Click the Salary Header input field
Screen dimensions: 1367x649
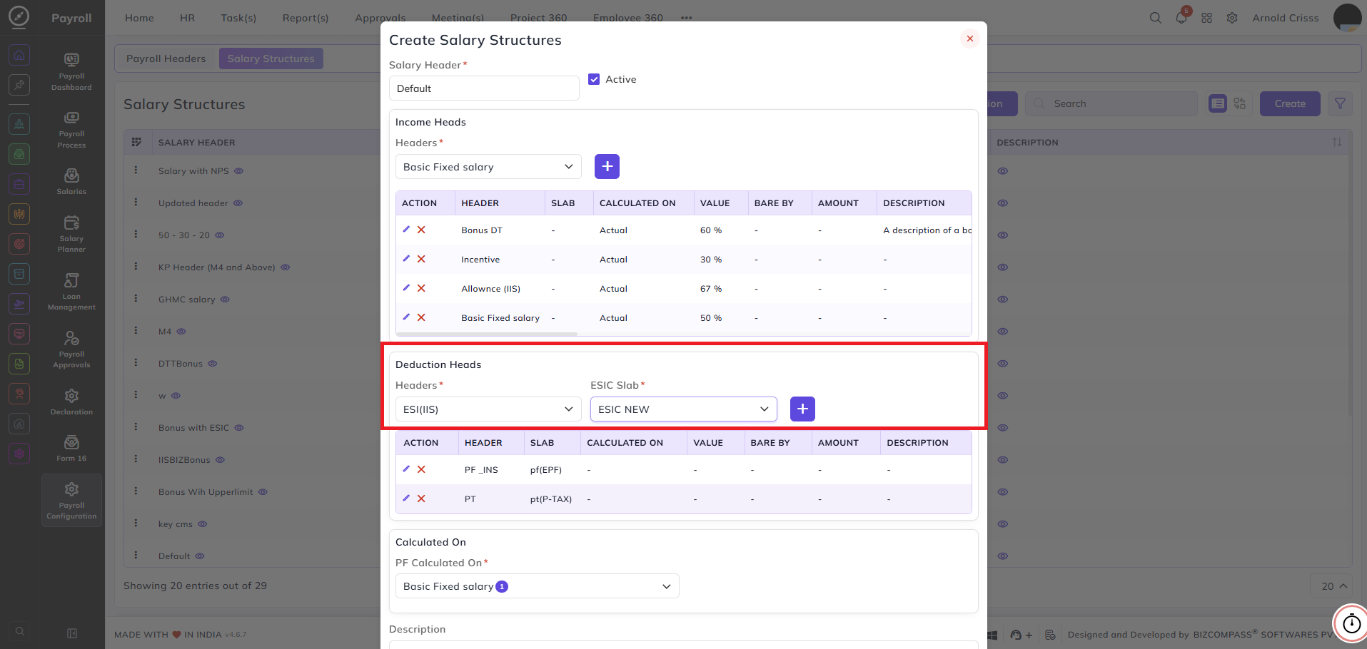click(484, 88)
